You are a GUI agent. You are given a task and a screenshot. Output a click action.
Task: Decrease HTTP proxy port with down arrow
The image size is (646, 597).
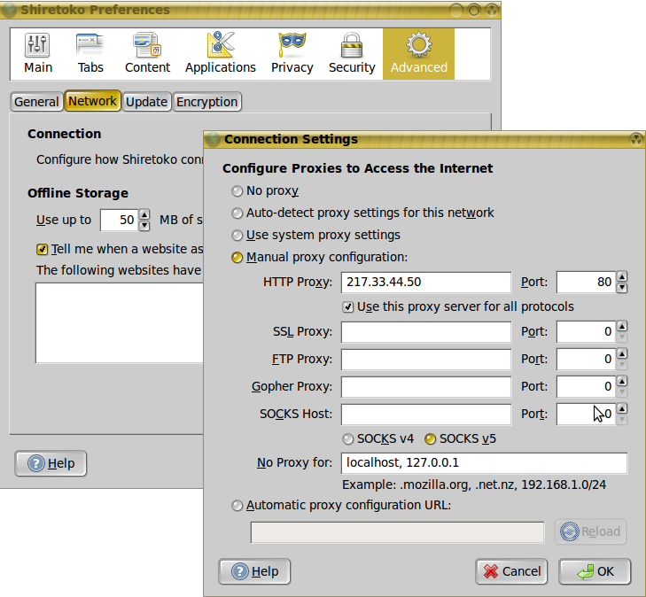(x=622, y=288)
